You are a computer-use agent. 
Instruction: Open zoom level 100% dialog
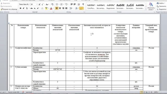click(156, 92)
